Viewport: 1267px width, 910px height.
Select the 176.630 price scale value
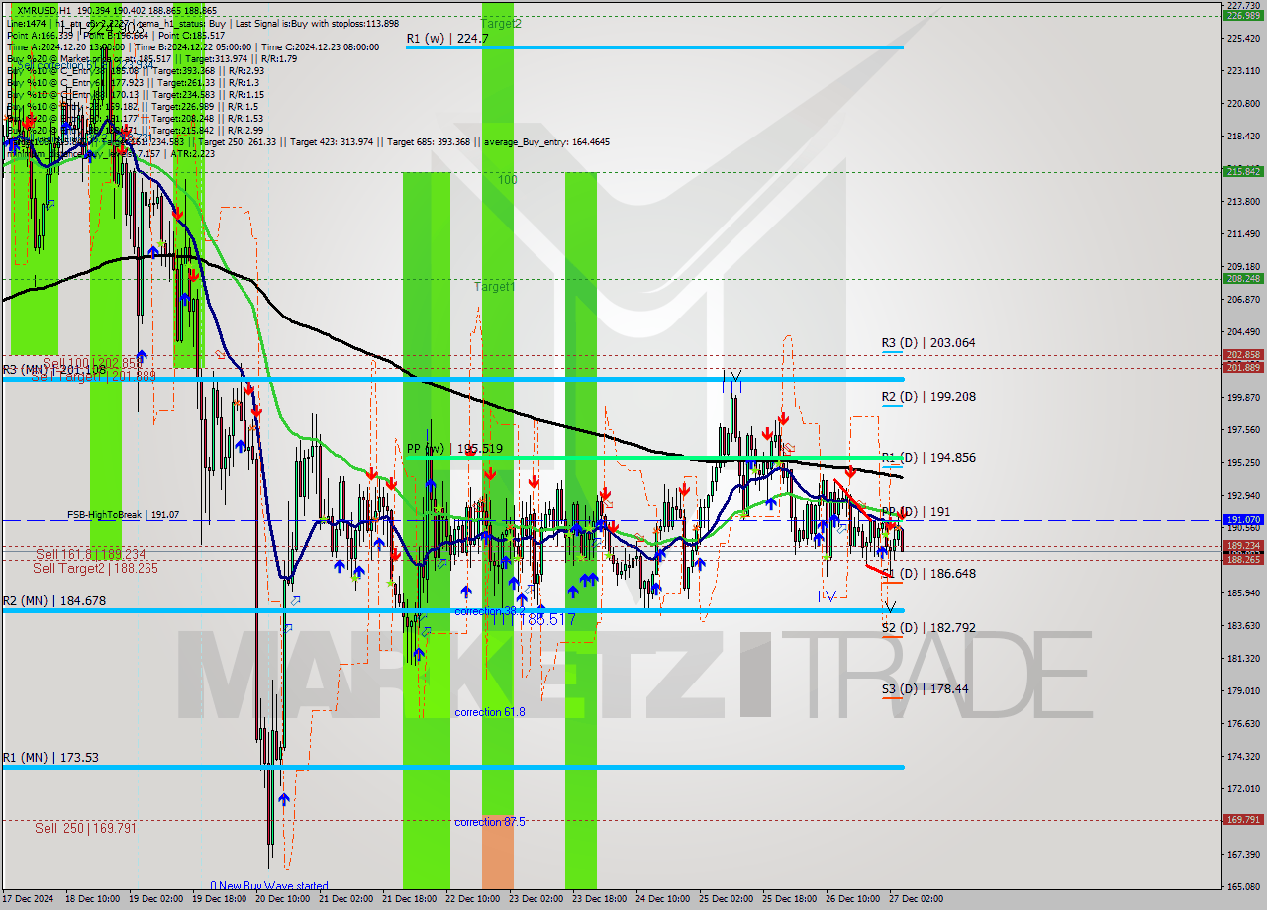[x=1242, y=723]
